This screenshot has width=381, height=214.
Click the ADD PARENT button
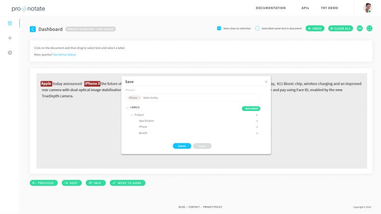251,108
